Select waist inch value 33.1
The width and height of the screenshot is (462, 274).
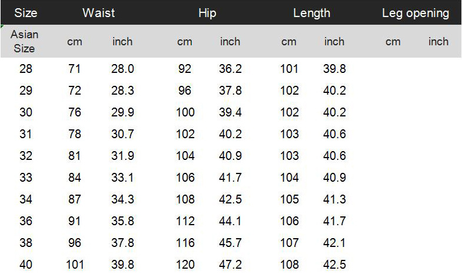(x=122, y=178)
